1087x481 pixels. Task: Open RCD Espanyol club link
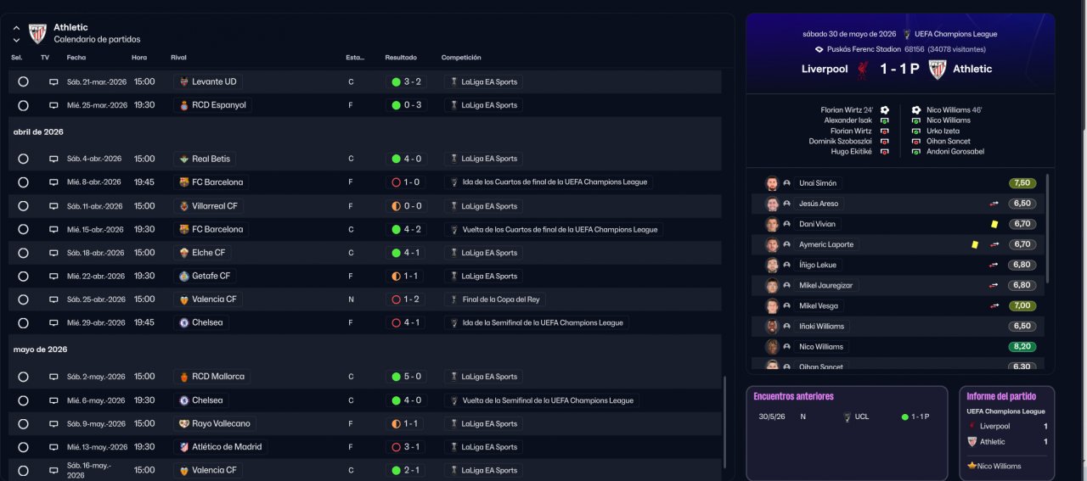coord(213,105)
